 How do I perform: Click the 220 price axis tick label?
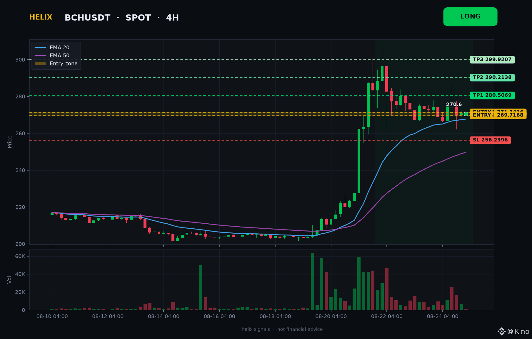[x=20, y=207]
